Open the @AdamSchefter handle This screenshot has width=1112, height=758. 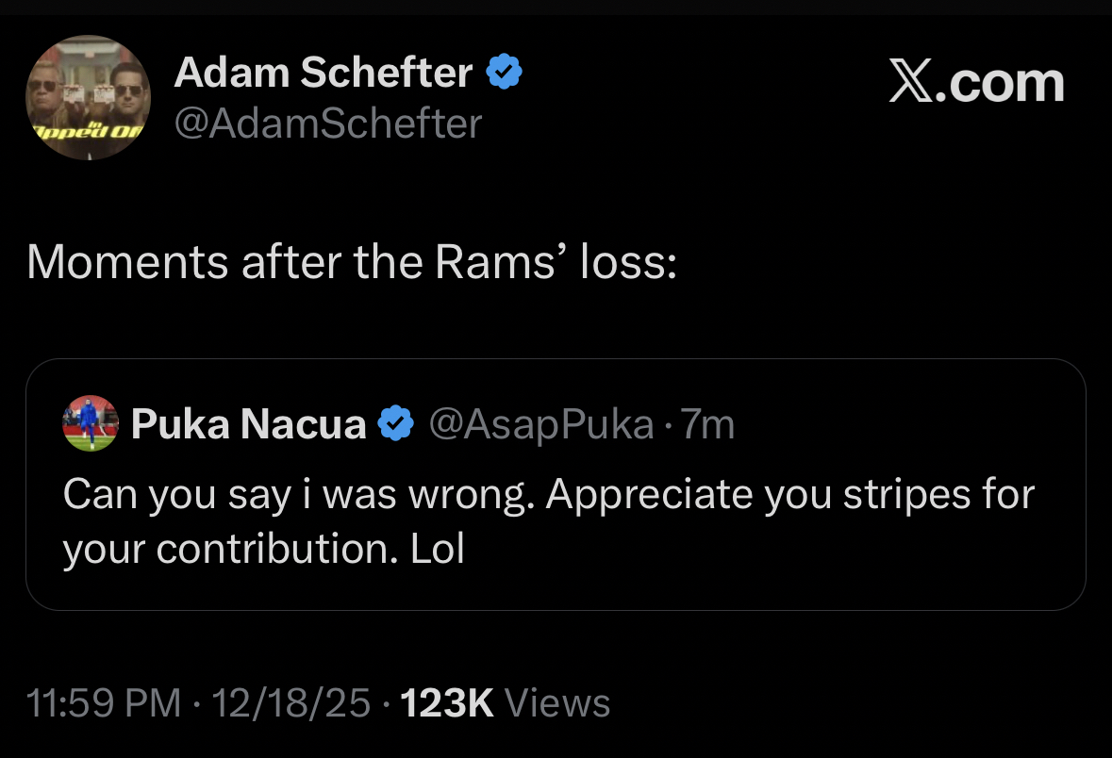click(327, 124)
